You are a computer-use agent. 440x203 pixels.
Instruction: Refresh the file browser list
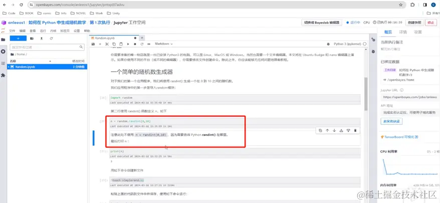click(x=51, y=39)
